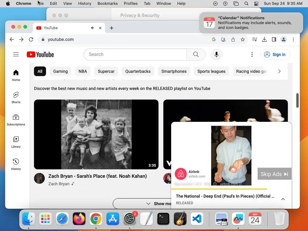This screenshot has height=231, width=308.
Task: Start voice search with microphone icon
Action: click(217, 54)
